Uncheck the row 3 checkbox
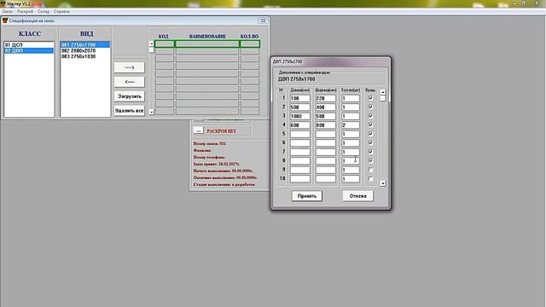The image size is (546, 307). (x=370, y=116)
